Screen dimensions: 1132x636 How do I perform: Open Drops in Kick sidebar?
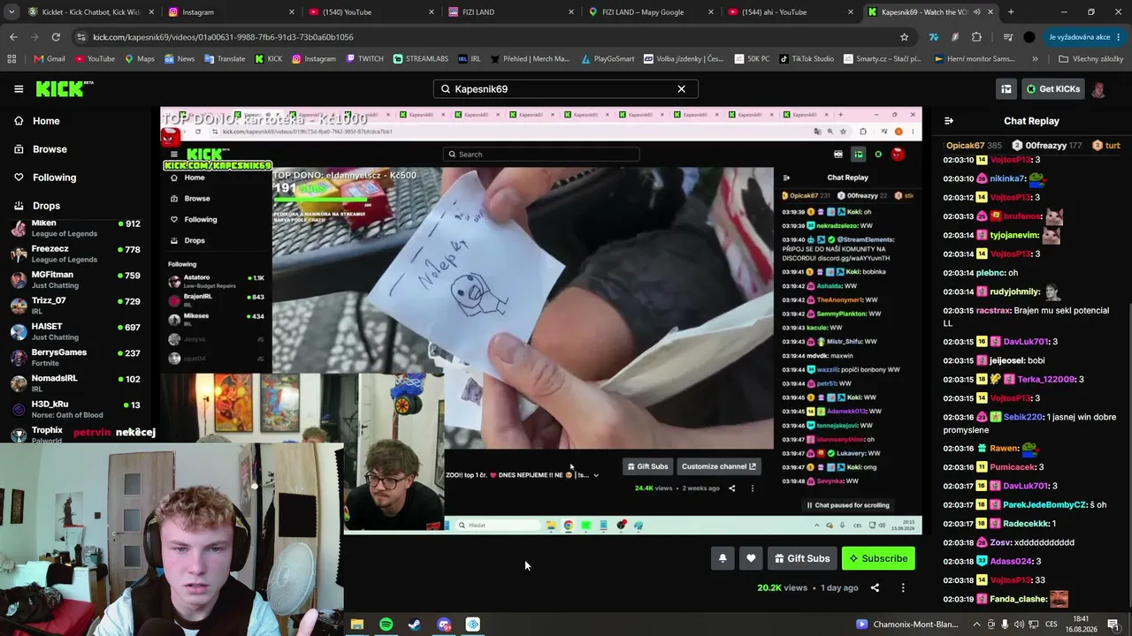click(x=46, y=206)
